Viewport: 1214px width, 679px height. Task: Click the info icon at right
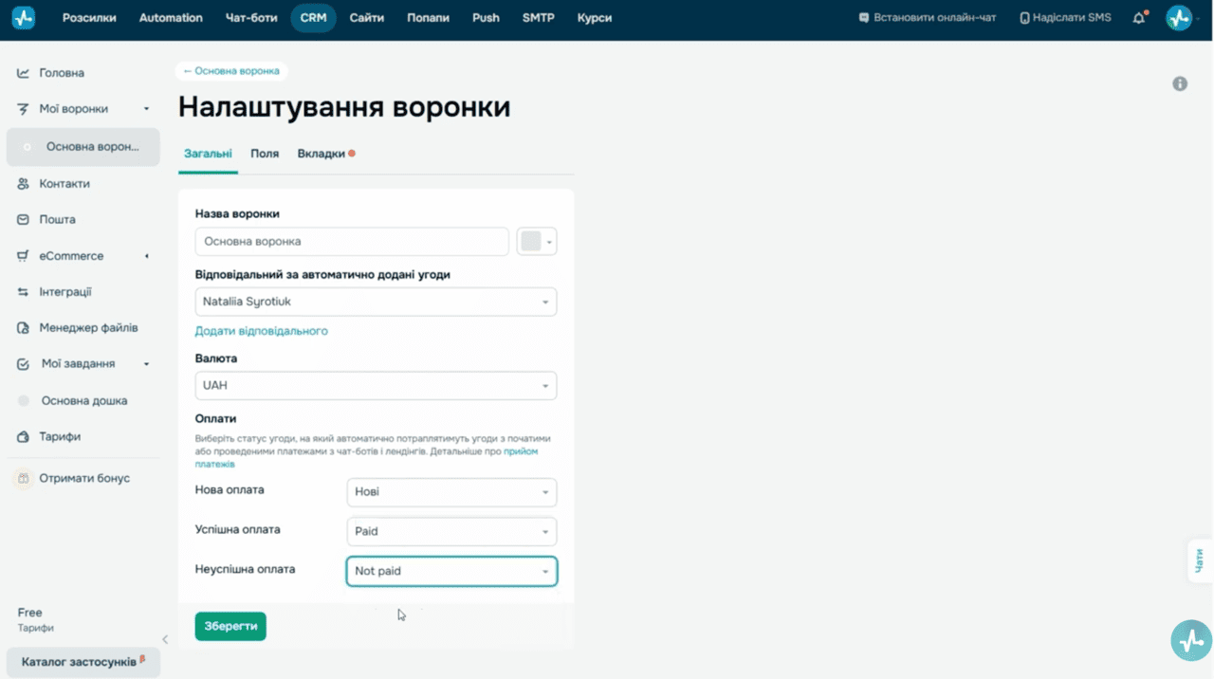tap(1180, 83)
